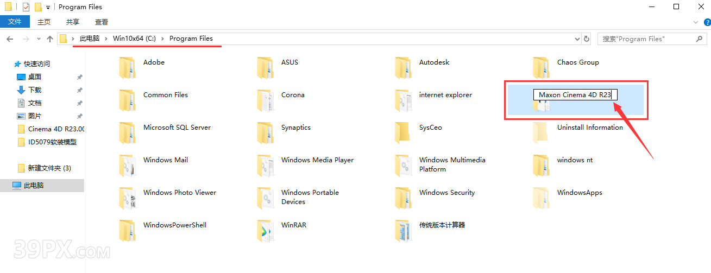Select the Adobe folder icon
The image size is (711, 273).
(127, 67)
